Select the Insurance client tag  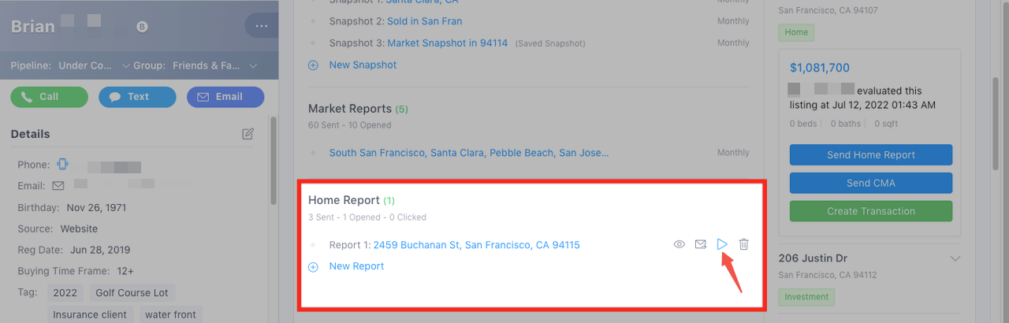click(x=90, y=314)
